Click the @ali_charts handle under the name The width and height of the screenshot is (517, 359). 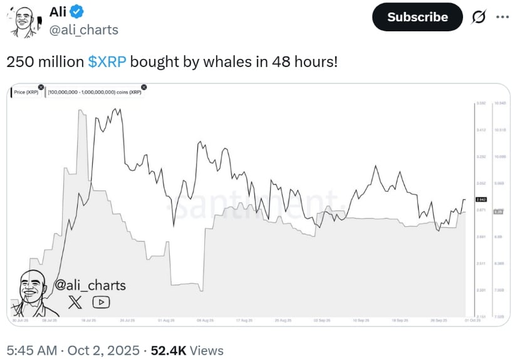pyautogui.click(x=83, y=29)
